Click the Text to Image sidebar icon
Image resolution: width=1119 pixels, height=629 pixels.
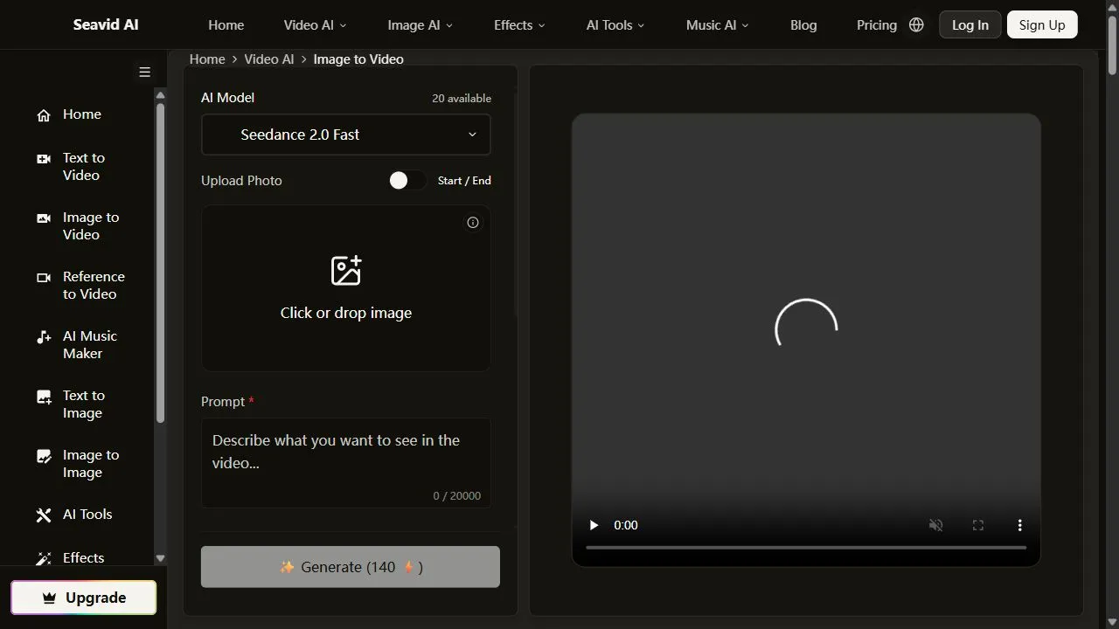44,397
